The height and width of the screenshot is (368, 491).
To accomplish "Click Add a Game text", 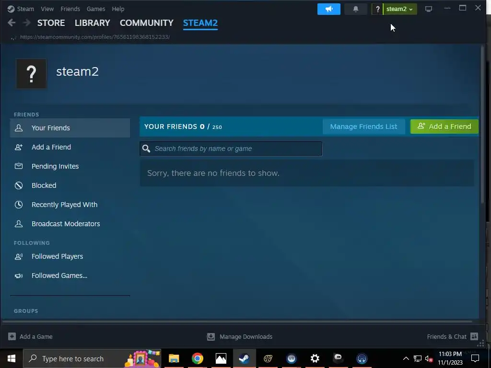I will (x=36, y=337).
